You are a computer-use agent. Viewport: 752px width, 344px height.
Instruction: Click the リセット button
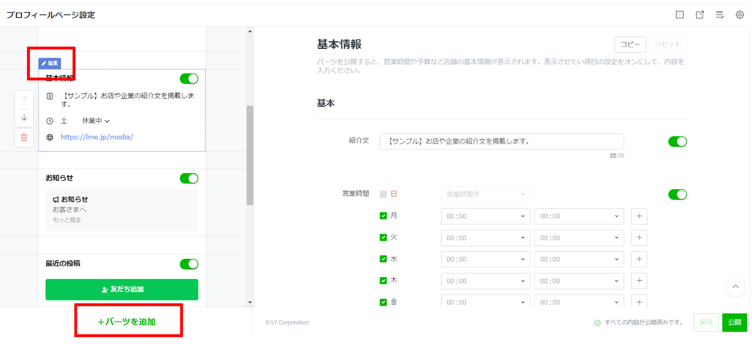[668, 45]
